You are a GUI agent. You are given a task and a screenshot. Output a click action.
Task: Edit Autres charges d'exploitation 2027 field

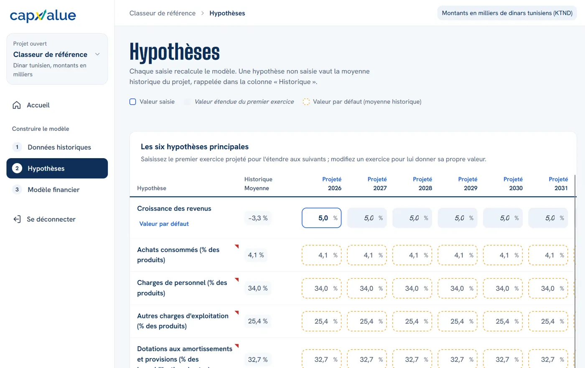pyautogui.click(x=367, y=321)
